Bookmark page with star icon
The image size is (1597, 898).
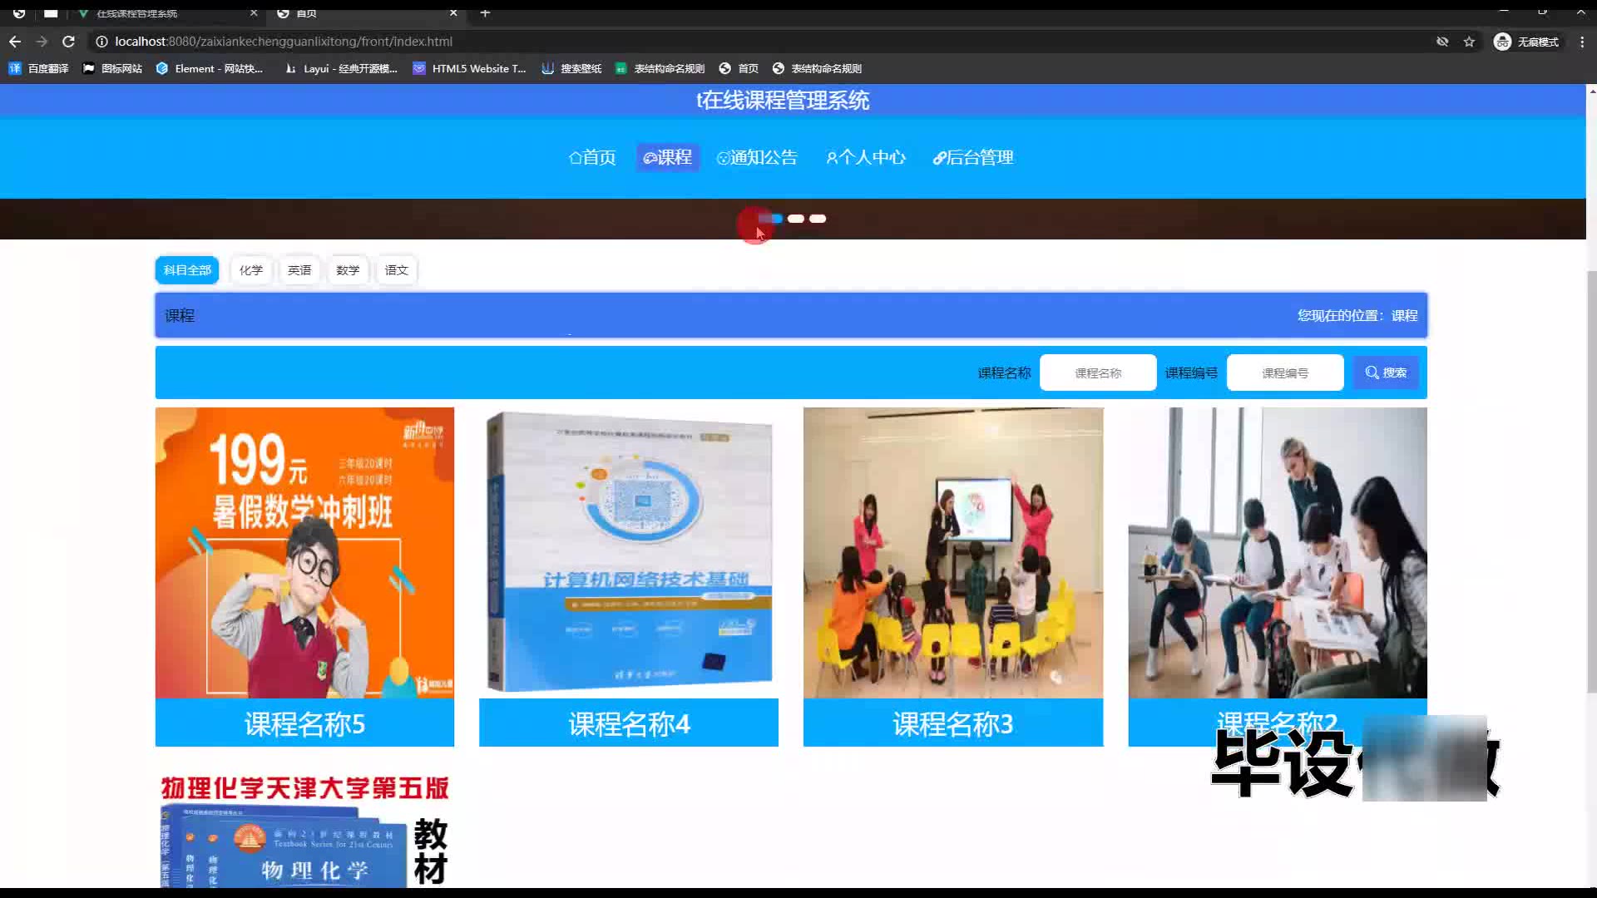[x=1469, y=42]
